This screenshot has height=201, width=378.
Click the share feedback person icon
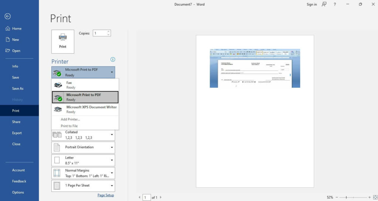324,4
